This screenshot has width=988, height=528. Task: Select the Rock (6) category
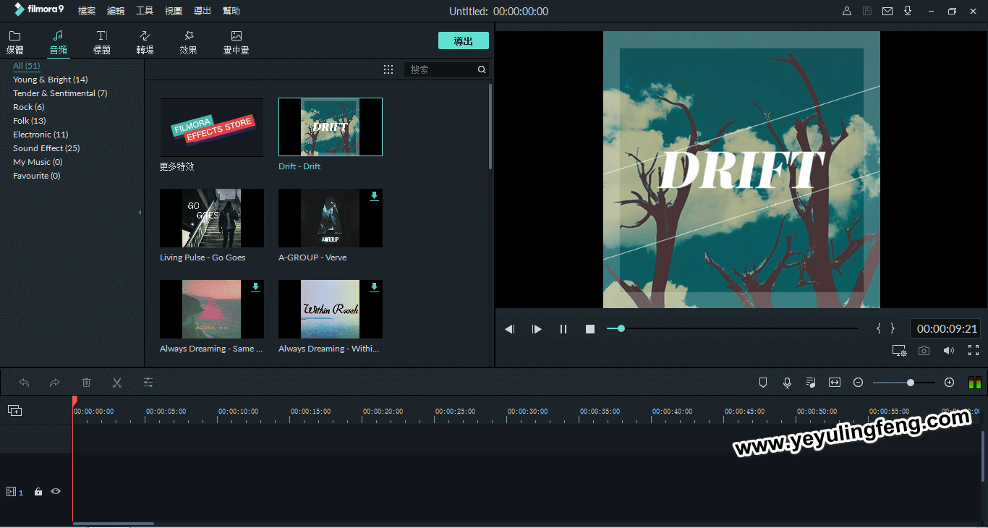29,107
